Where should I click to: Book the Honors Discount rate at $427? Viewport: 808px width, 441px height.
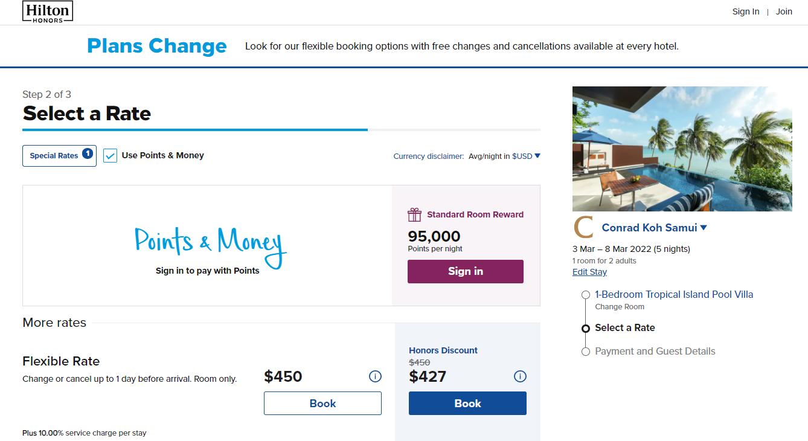pyautogui.click(x=467, y=403)
